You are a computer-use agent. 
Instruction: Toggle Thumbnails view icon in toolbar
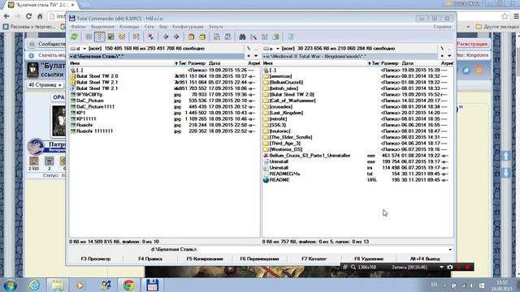(x=110, y=36)
